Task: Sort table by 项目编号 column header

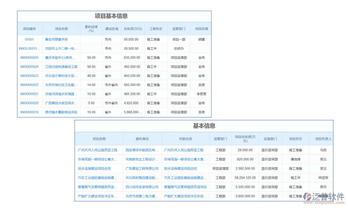Action: click(x=30, y=28)
